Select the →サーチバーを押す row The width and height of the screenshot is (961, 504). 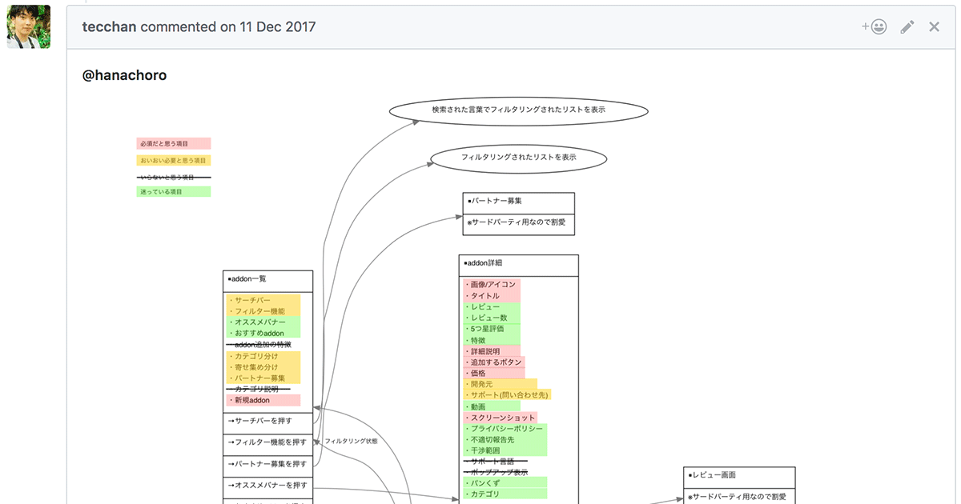point(267,422)
